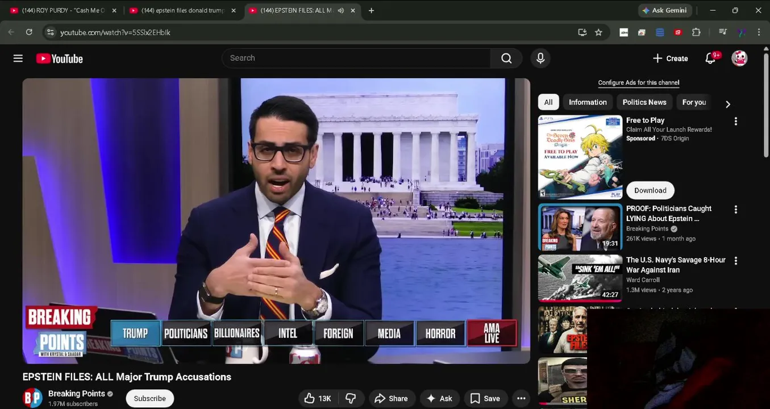Click the address bar URL
The height and width of the screenshot is (409, 770).
tap(115, 32)
